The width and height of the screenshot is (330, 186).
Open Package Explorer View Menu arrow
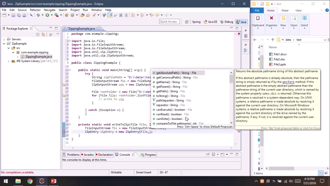pos(57,34)
